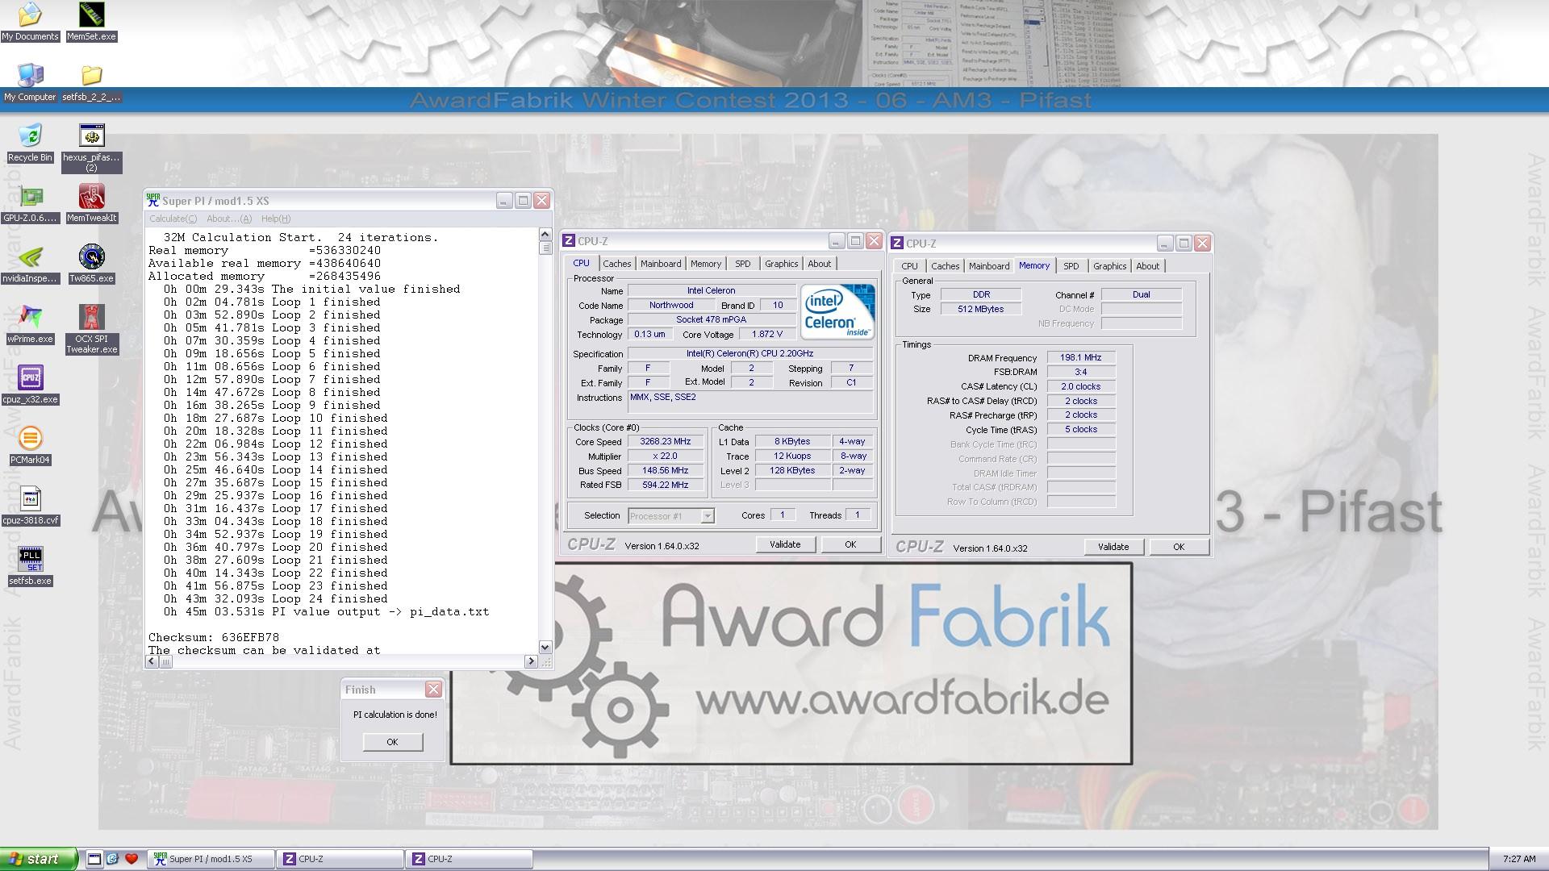
Task: Click OK in right CPU-Z window
Action: (x=1179, y=547)
